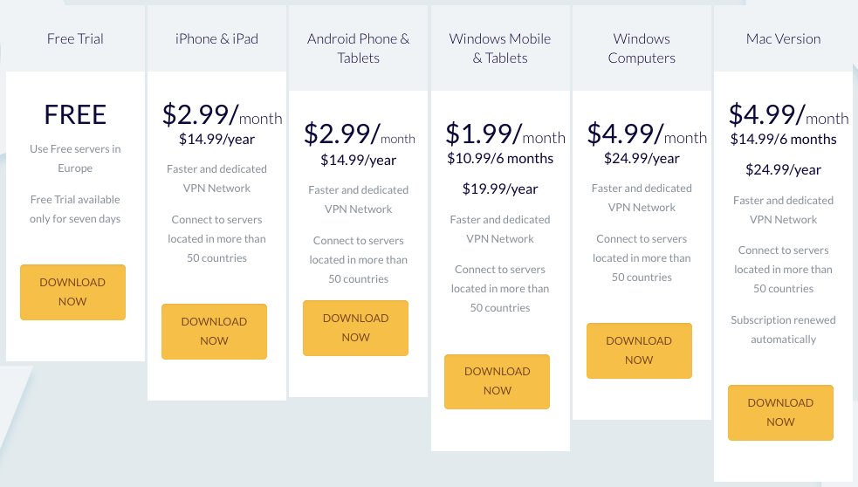Click Use Free servers in Europe text
The image size is (858, 487).
75,159
